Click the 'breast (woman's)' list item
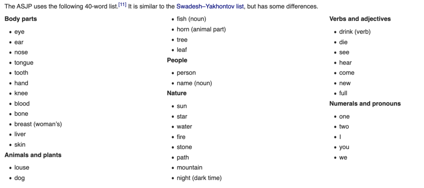Screen dimensions: 424x188 (x=38, y=124)
